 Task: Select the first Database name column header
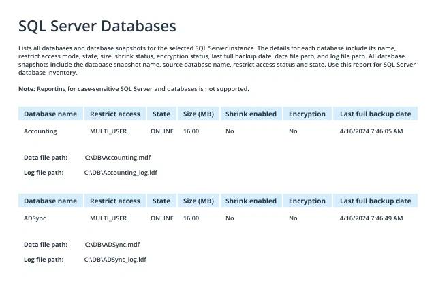(x=50, y=114)
